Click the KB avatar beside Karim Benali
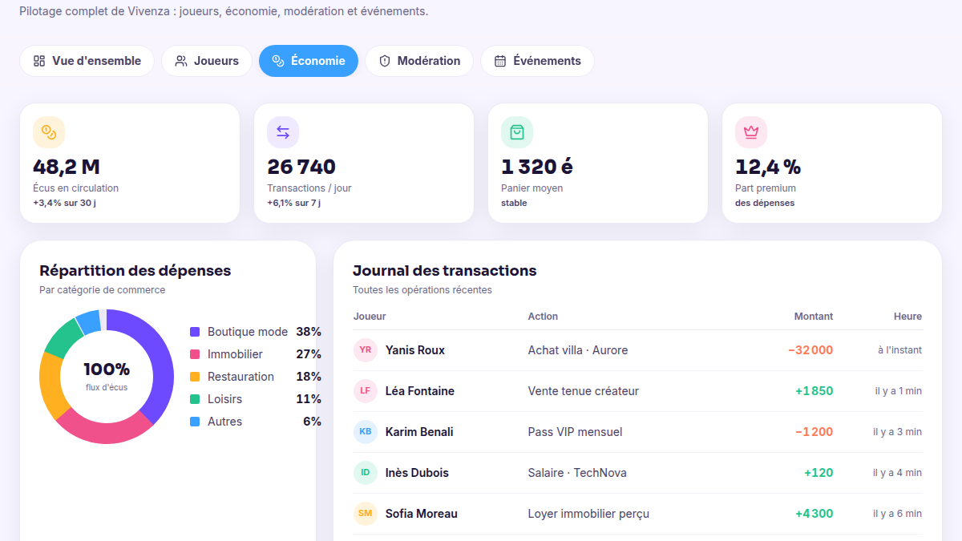 click(x=366, y=432)
